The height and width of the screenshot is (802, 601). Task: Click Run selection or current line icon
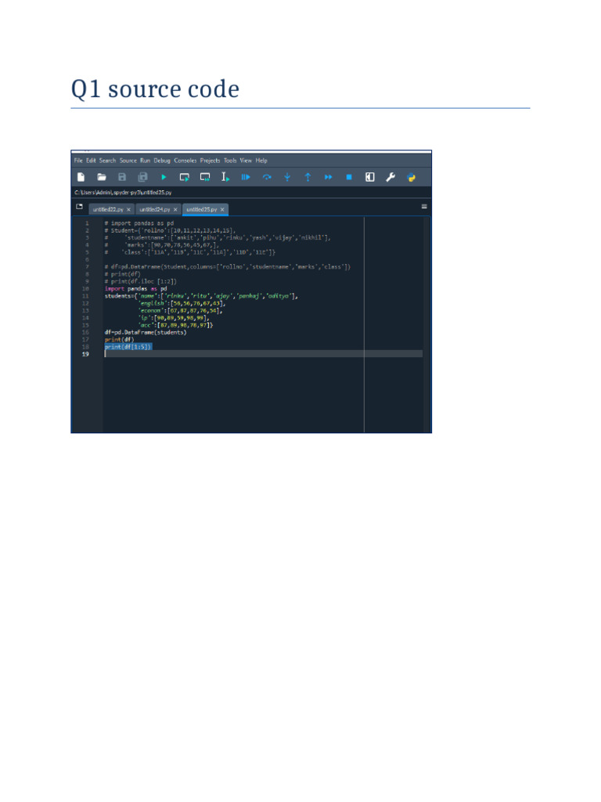(x=225, y=177)
